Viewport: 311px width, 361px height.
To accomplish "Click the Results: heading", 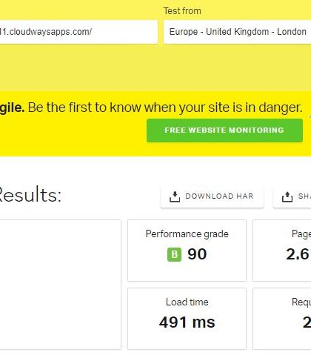I will tap(30, 195).
